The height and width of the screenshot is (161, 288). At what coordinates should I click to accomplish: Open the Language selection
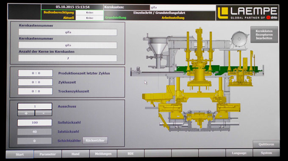[x=239, y=153]
